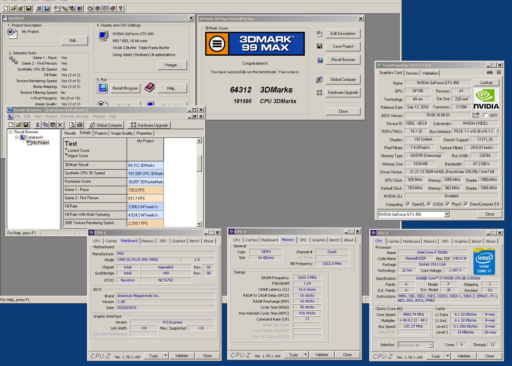Collapse the Result Browser tree root
This screenshot has width=512, height=366.
pos(10,132)
